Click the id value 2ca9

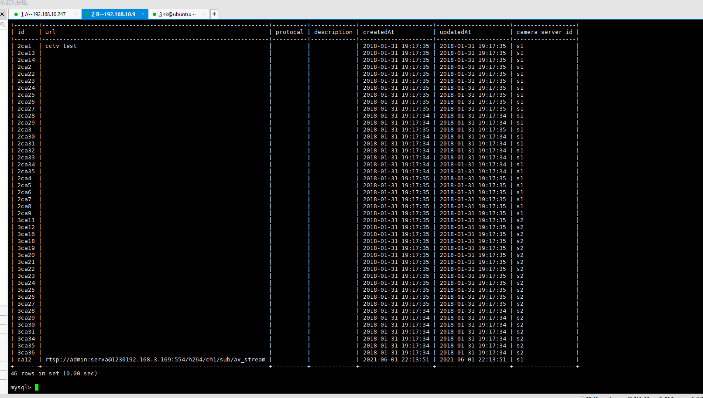click(x=24, y=213)
